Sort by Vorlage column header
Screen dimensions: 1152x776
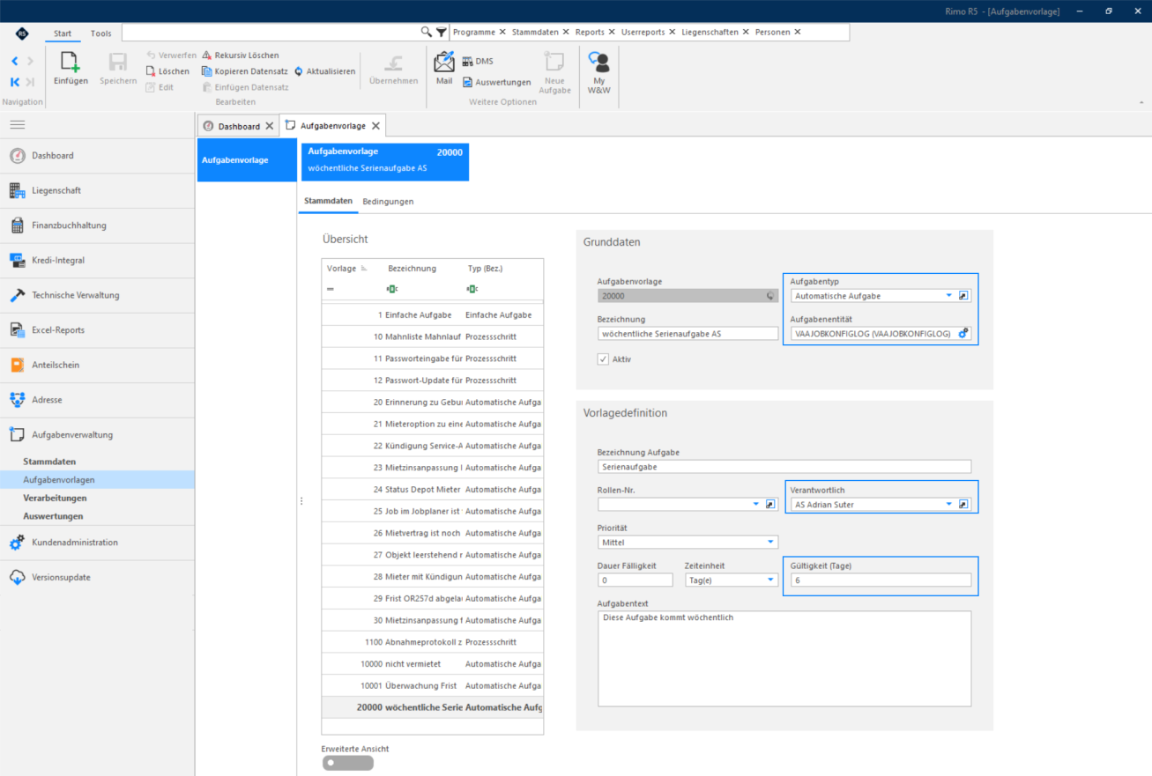(x=342, y=268)
